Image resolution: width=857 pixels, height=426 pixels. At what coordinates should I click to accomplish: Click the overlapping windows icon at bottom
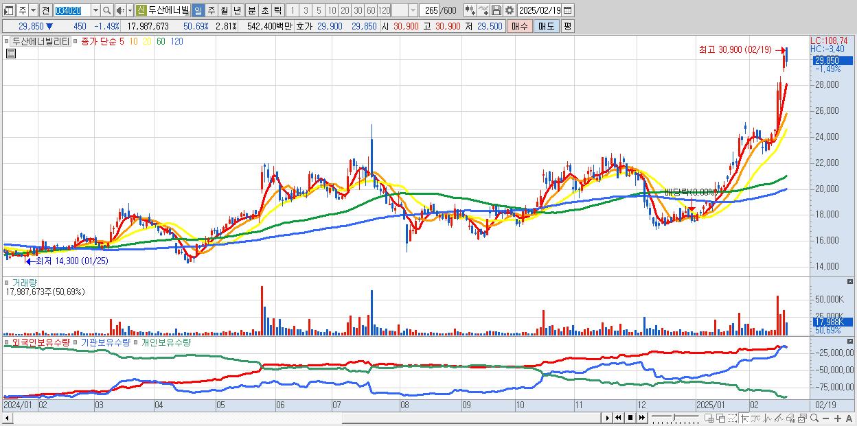pos(721,418)
